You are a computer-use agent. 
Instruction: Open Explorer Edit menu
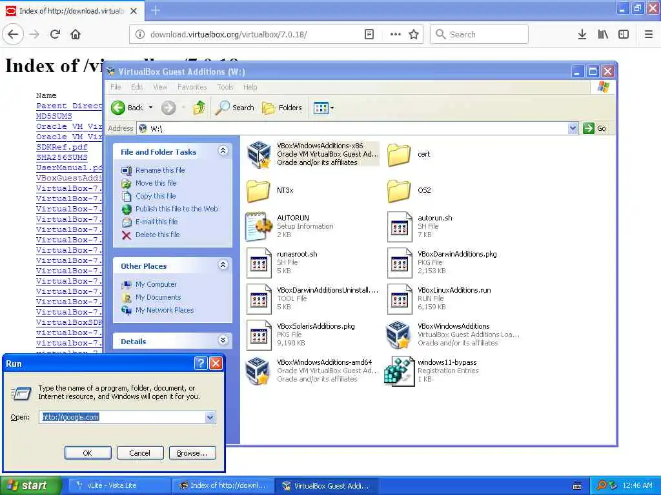click(x=137, y=87)
